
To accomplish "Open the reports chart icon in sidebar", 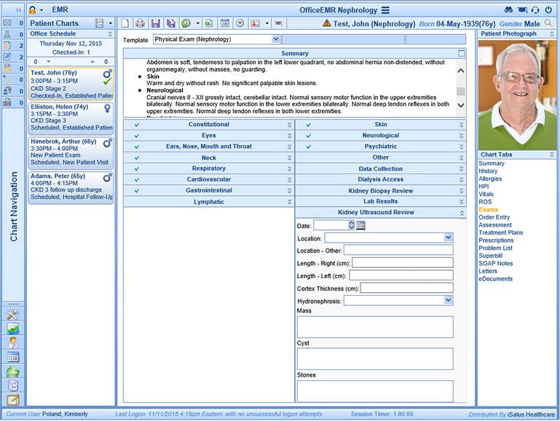I will point(12,328).
